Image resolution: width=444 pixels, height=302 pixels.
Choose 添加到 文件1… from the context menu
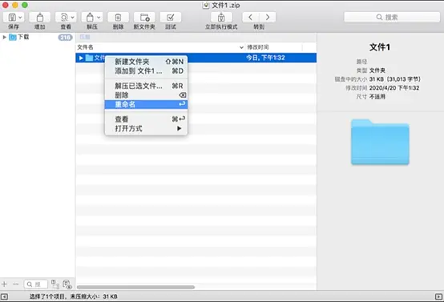coord(146,70)
